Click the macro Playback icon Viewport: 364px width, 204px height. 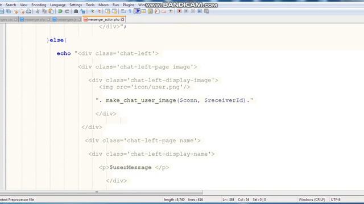pos(193,11)
